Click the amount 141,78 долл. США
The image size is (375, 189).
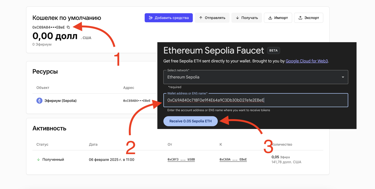pos(286,162)
